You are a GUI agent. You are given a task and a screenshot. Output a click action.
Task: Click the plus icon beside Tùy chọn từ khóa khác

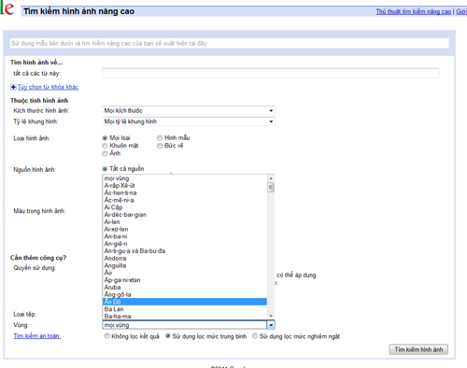pyautogui.click(x=13, y=87)
